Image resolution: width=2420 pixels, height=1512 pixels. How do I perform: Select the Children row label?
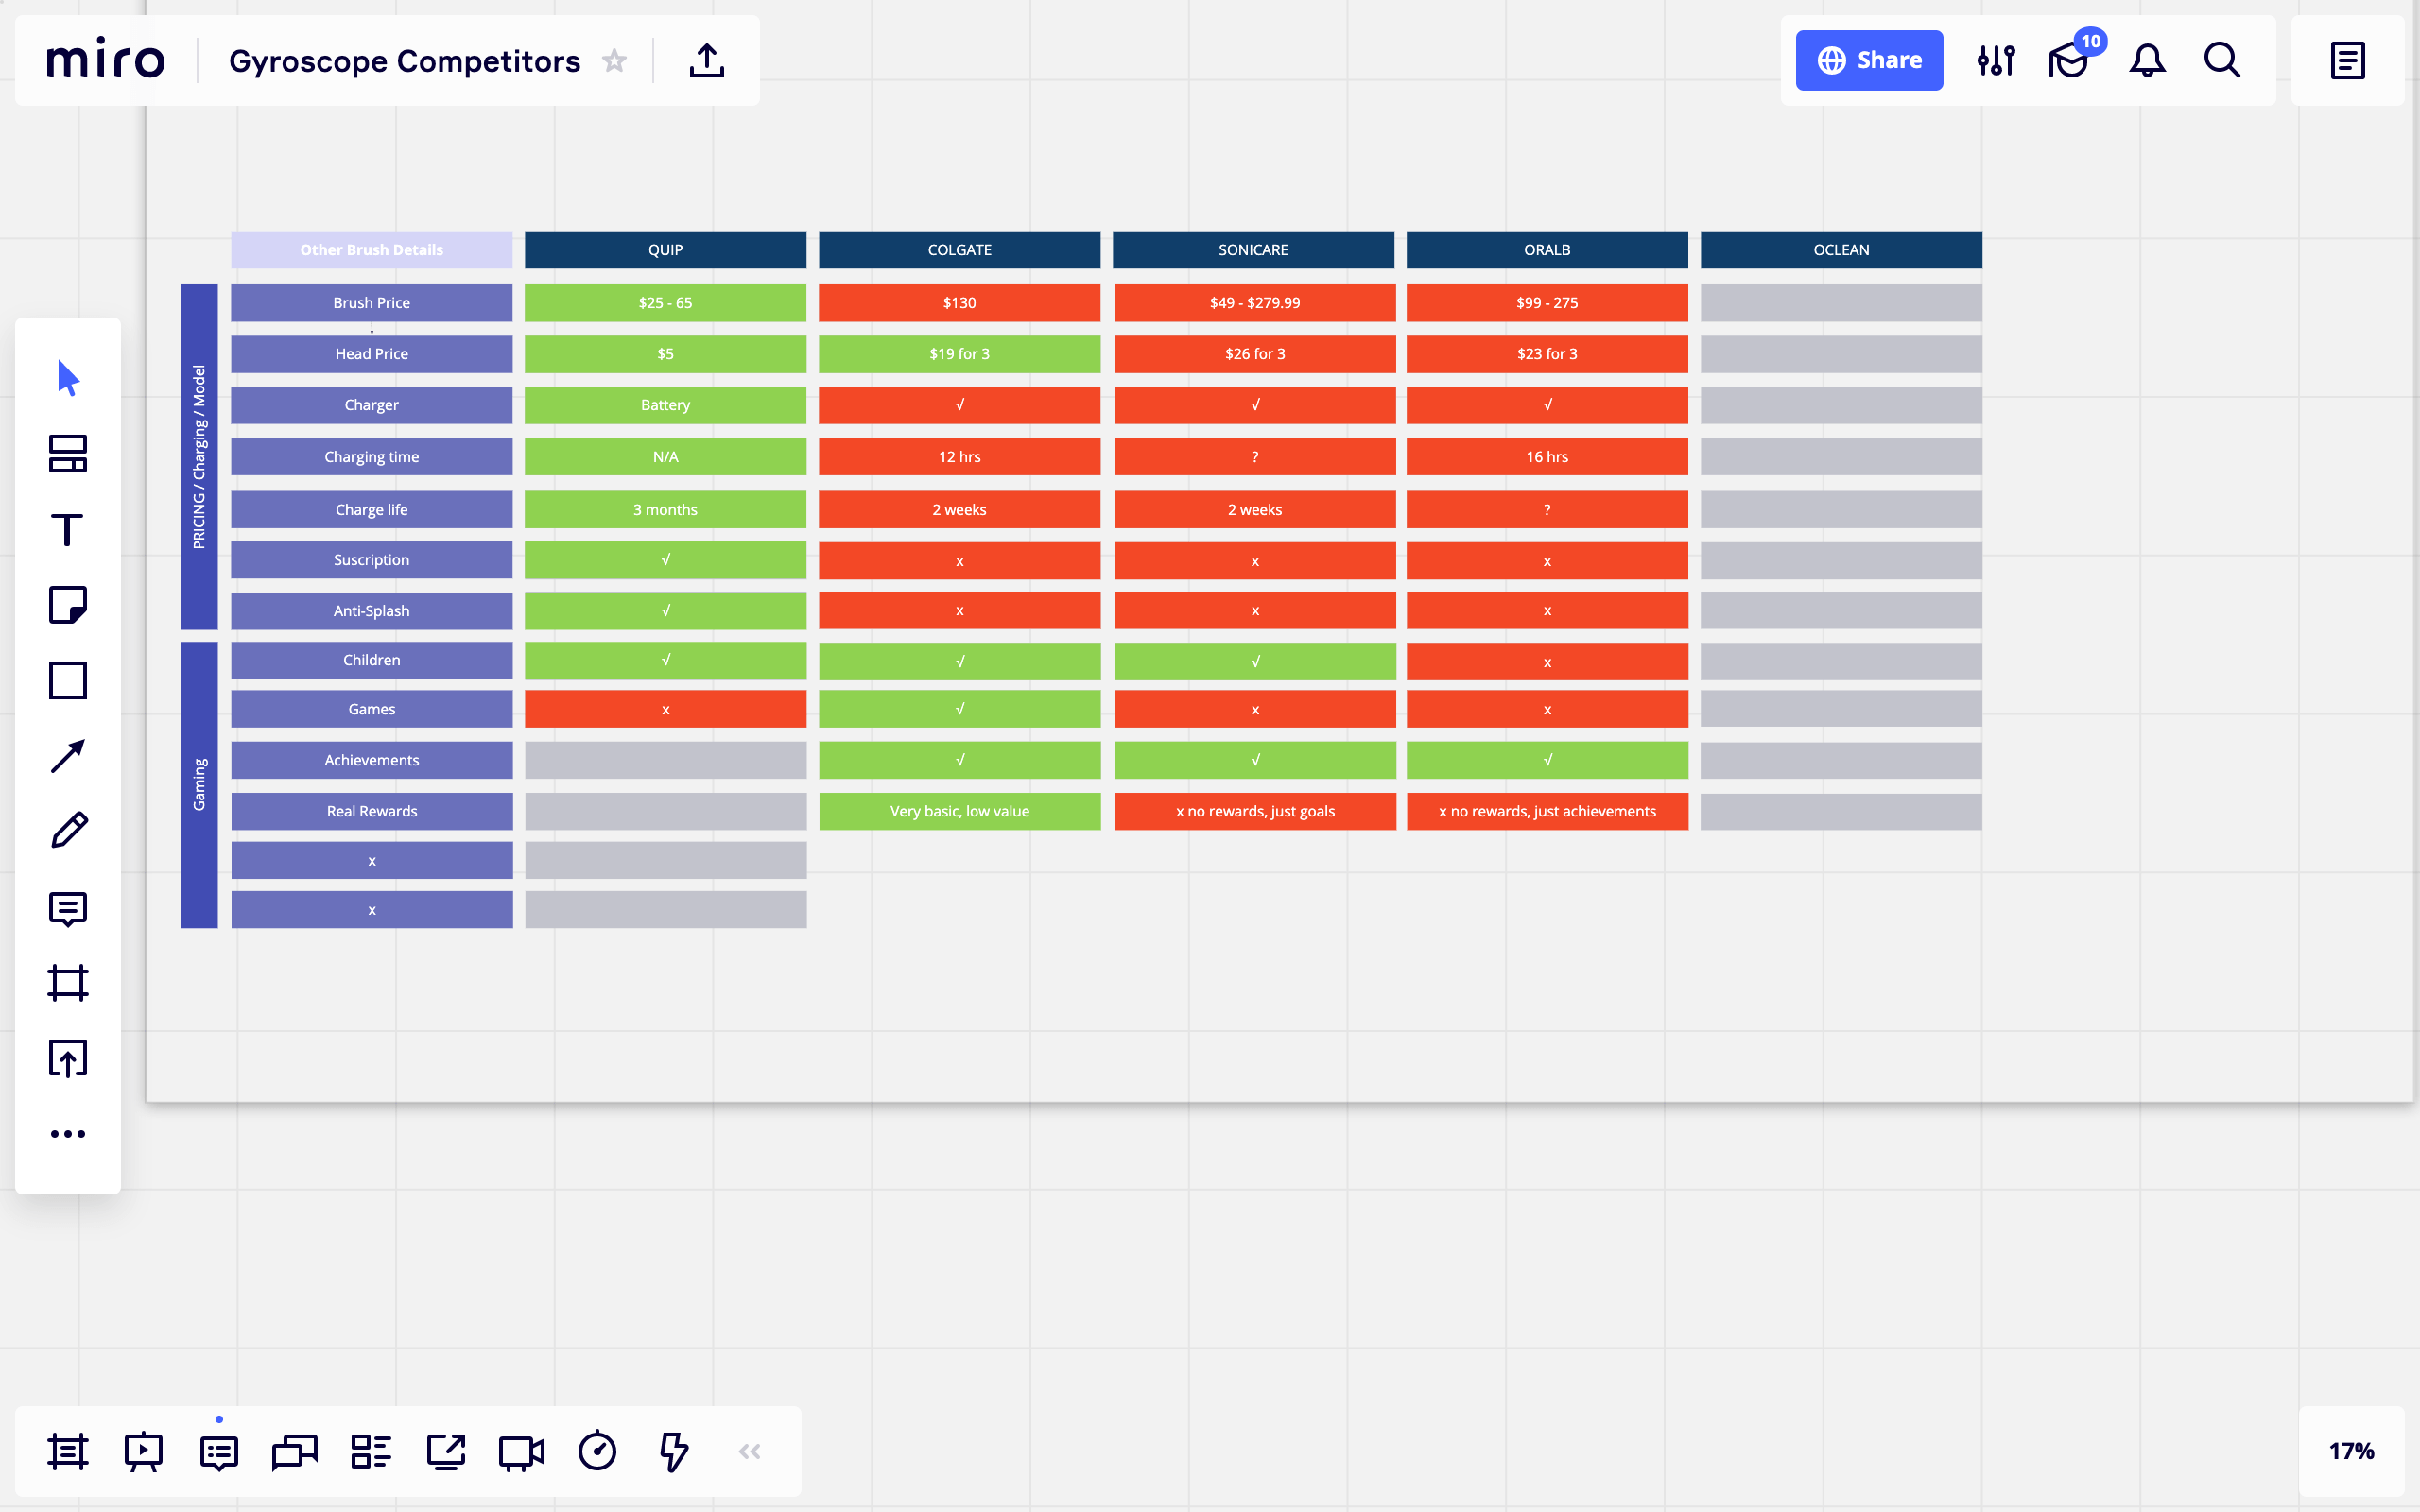pos(371,660)
